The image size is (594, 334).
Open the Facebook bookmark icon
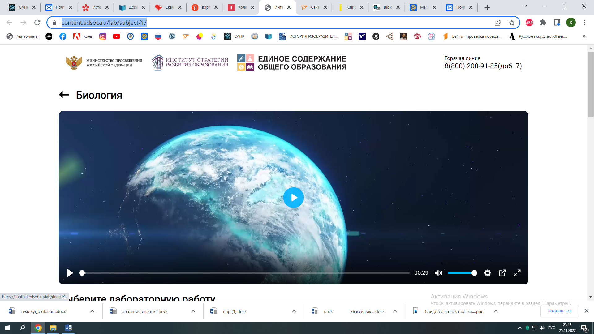point(63,36)
